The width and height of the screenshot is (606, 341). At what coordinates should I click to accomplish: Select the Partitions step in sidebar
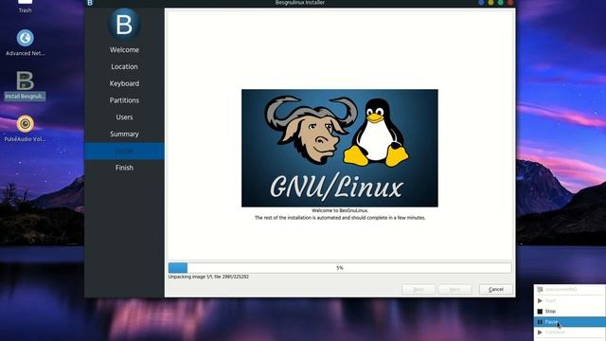click(x=124, y=100)
